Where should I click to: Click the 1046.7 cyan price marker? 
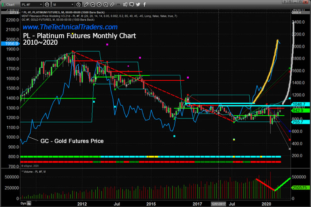point(299,104)
